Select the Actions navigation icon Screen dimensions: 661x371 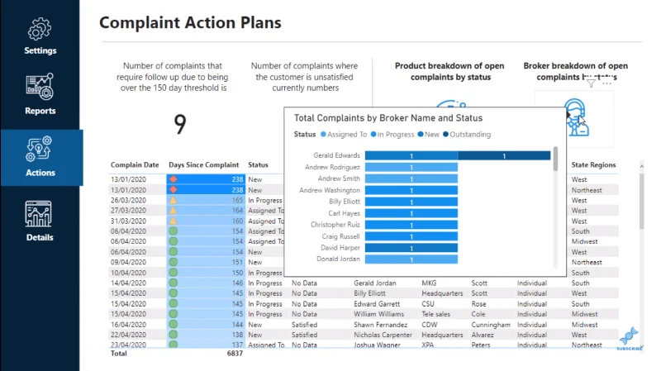coord(39,149)
